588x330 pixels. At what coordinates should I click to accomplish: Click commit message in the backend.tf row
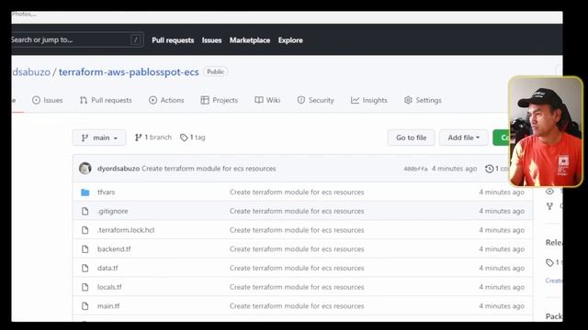click(297, 249)
